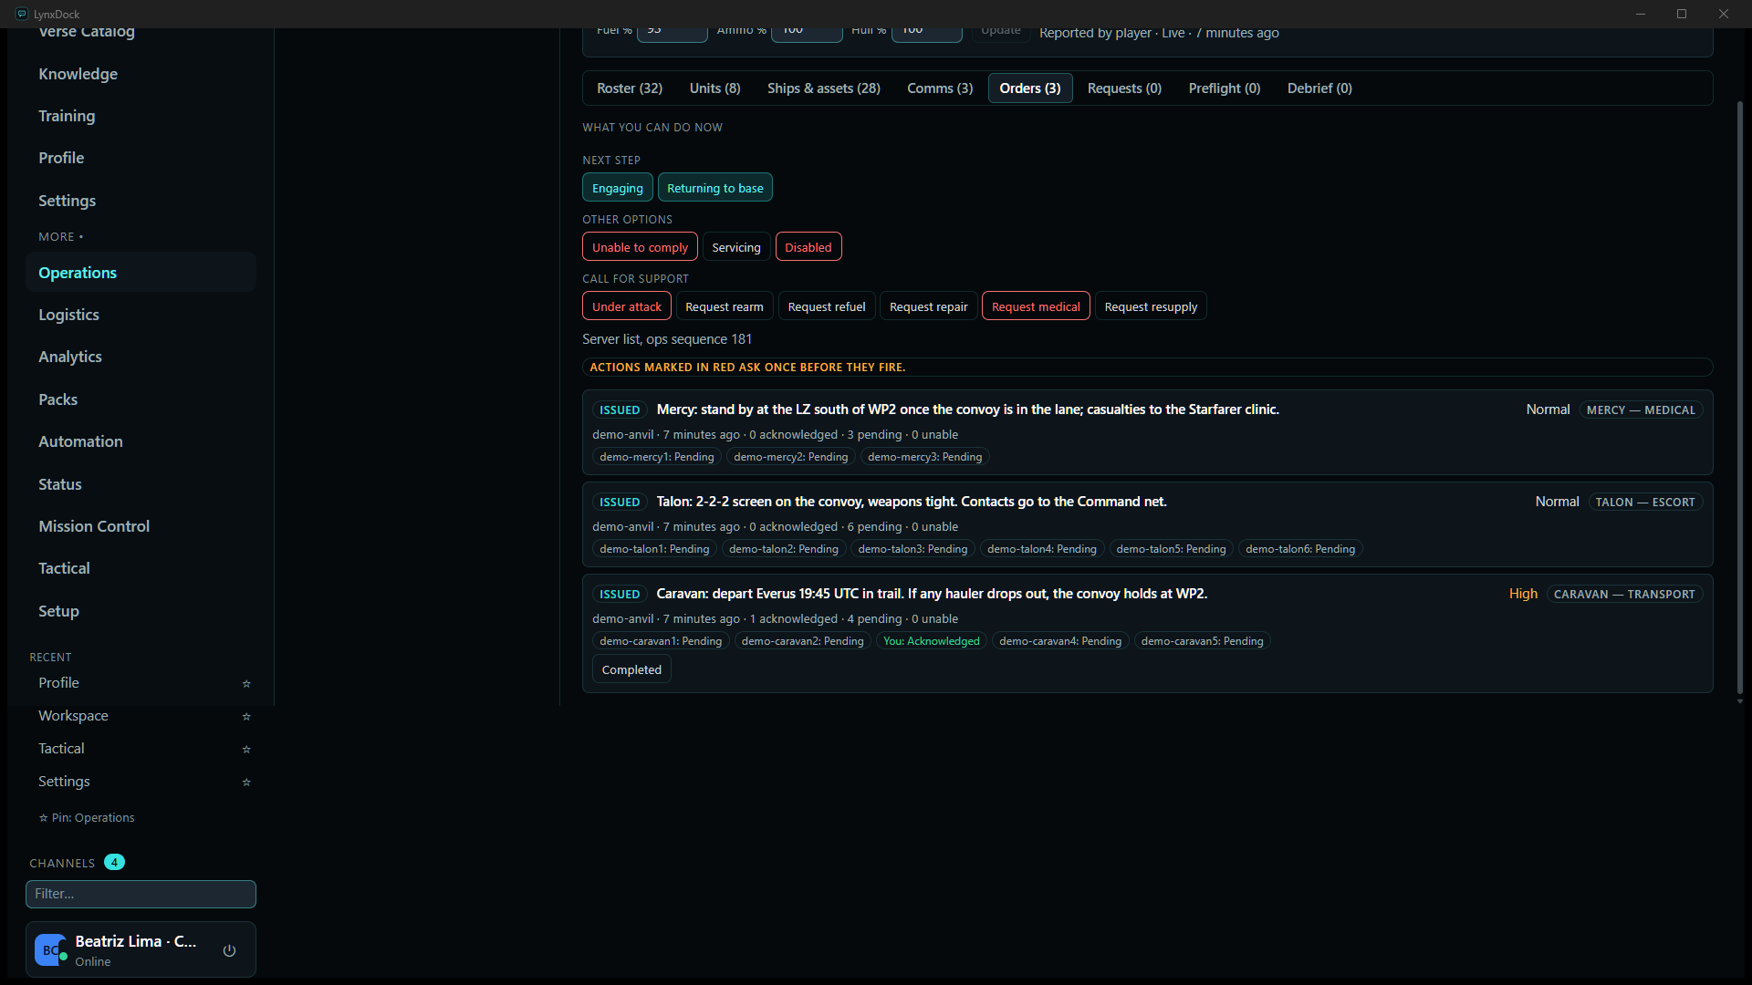Image resolution: width=1752 pixels, height=985 pixels.
Task: Click Request refuel
Action: [x=827, y=306]
